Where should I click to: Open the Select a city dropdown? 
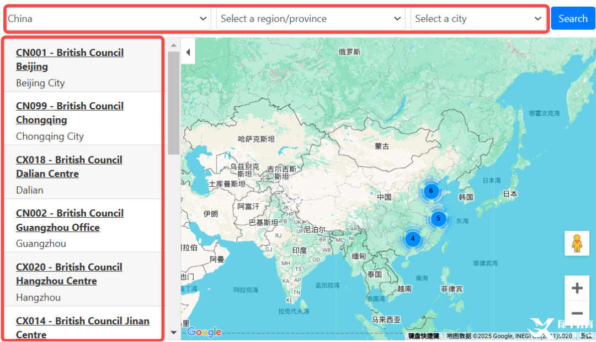(x=478, y=19)
